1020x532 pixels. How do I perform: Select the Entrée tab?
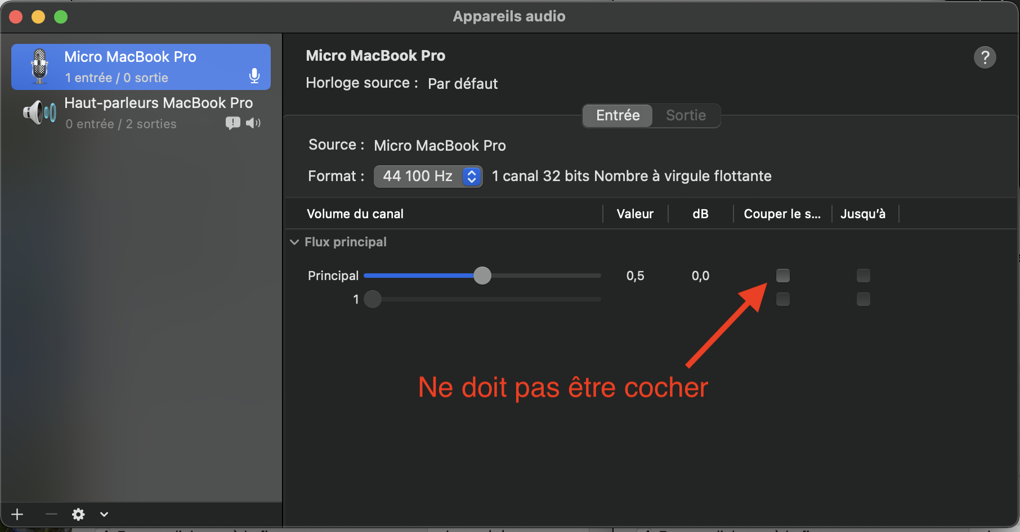point(618,116)
